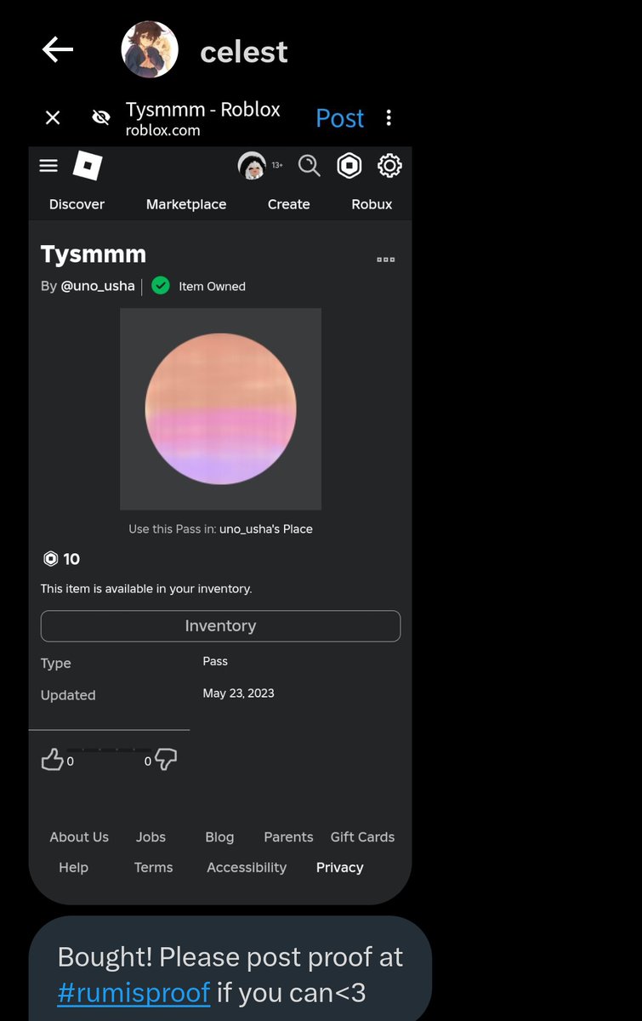This screenshot has height=1021, width=642.
Task: Go to the Marketplace tab
Action: (x=186, y=204)
